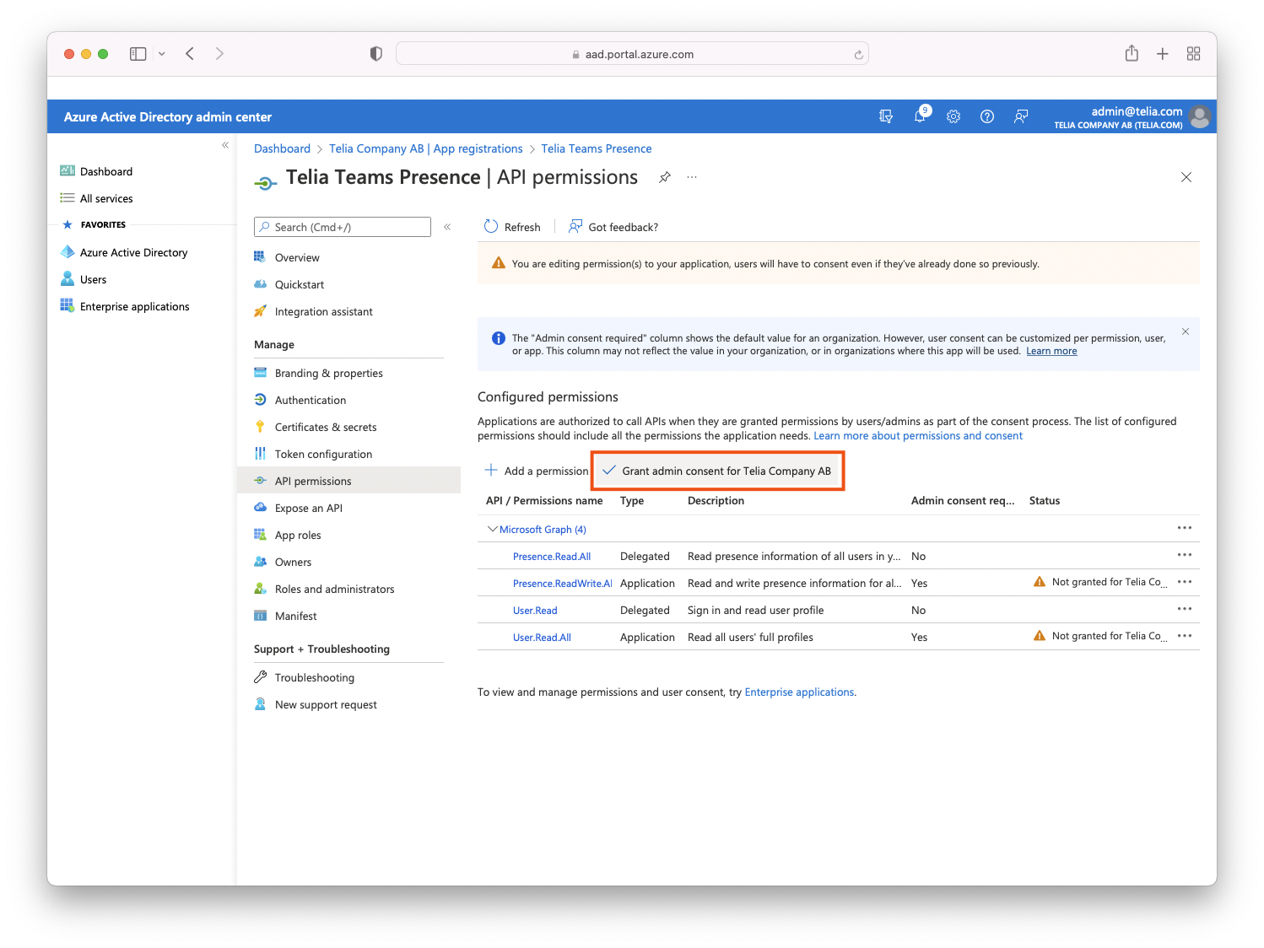Open the ellipsis menu beside the page title
1264x948 pixels.
tap(692, 177)
